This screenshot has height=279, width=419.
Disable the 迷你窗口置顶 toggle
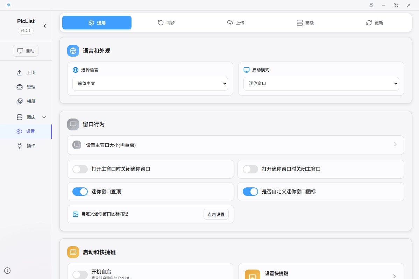80,192
